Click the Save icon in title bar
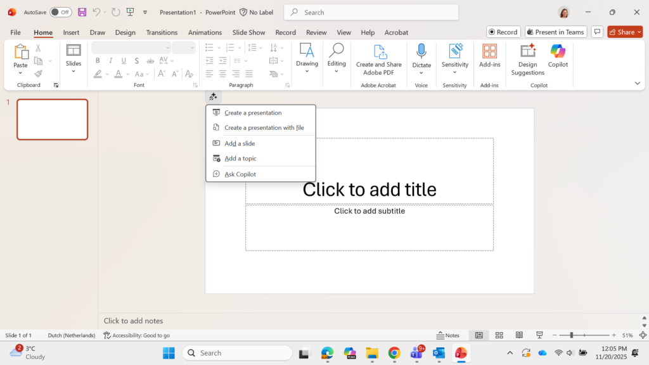This screenshot has width=649, height=365. point(82,12)
